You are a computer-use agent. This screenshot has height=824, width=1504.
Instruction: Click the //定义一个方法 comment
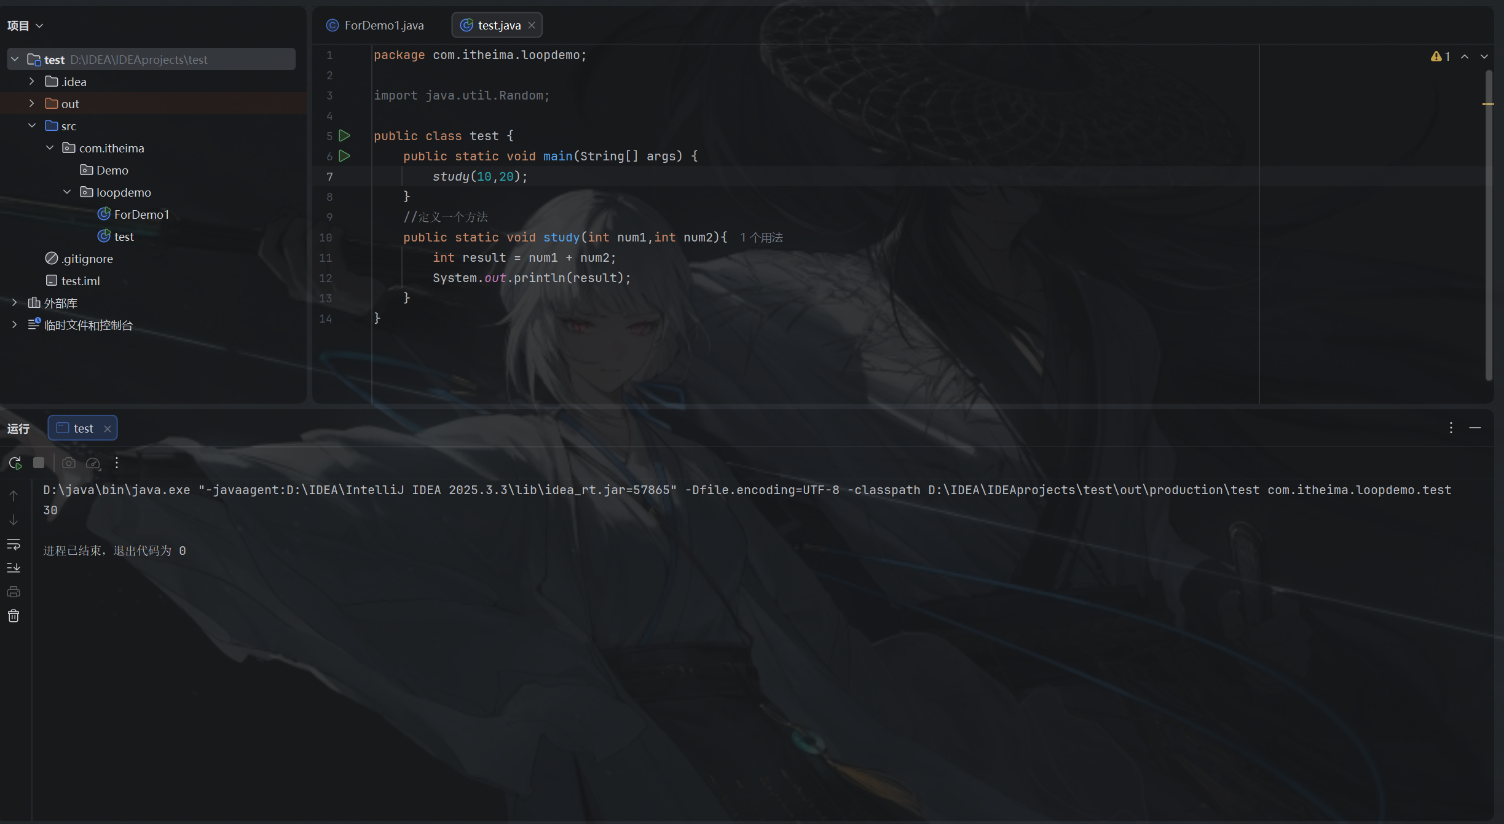click(446, 218)
